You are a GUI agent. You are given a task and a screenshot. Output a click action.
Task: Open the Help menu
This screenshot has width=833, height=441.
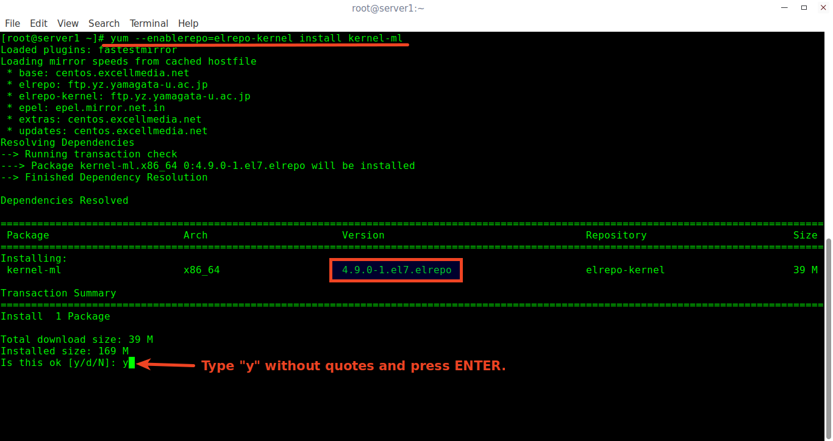(188, 23)
